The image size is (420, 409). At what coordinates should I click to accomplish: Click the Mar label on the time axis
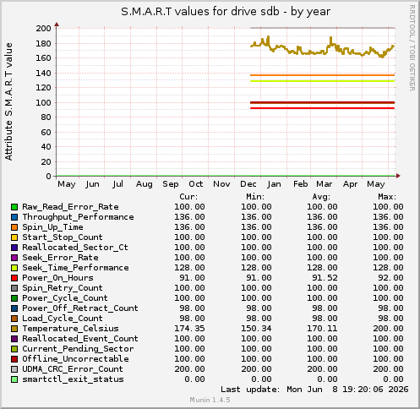[x=325, y=184]
